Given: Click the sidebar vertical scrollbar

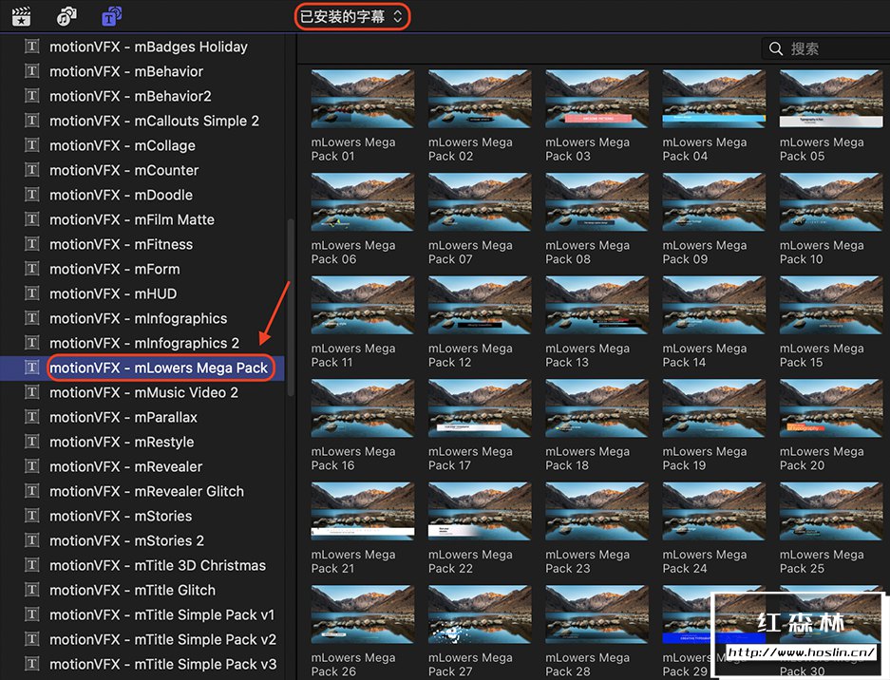Looking at the screenshot, I should 292,307.
